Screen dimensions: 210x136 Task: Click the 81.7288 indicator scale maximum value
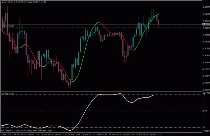(206, 93)
